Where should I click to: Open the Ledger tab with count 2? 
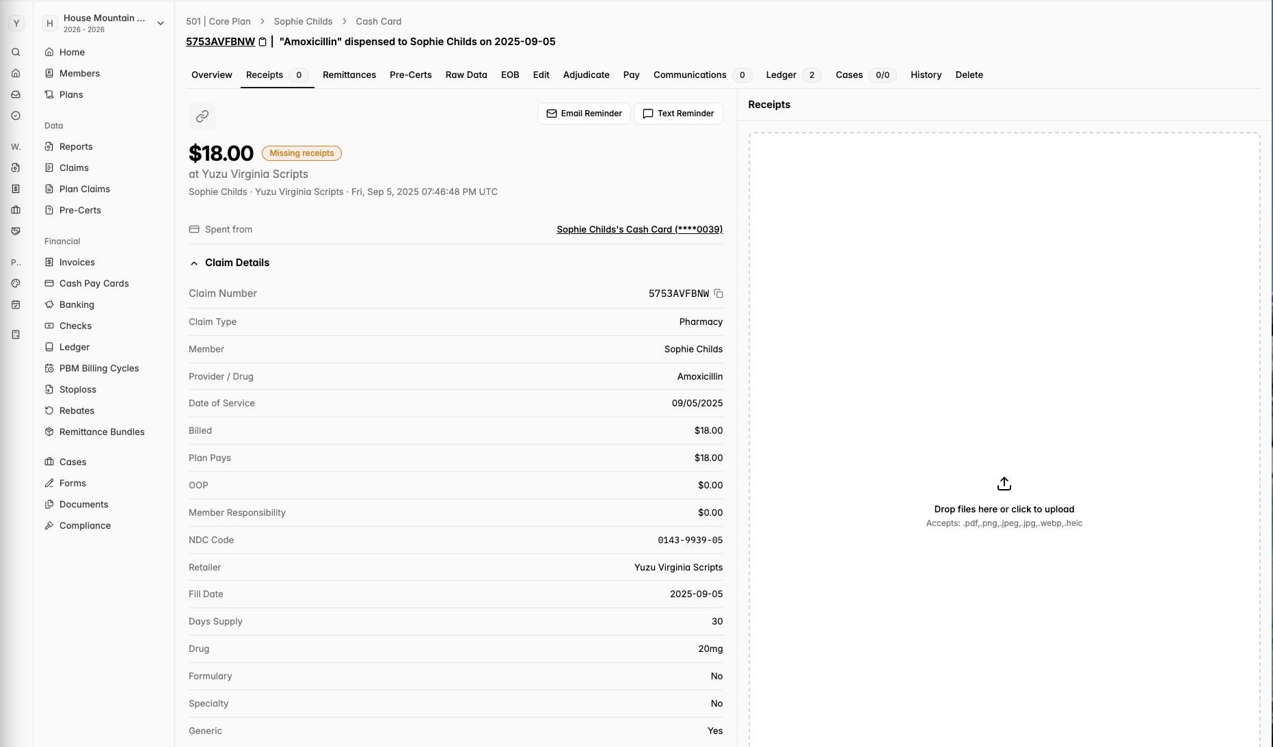[792, 75]
